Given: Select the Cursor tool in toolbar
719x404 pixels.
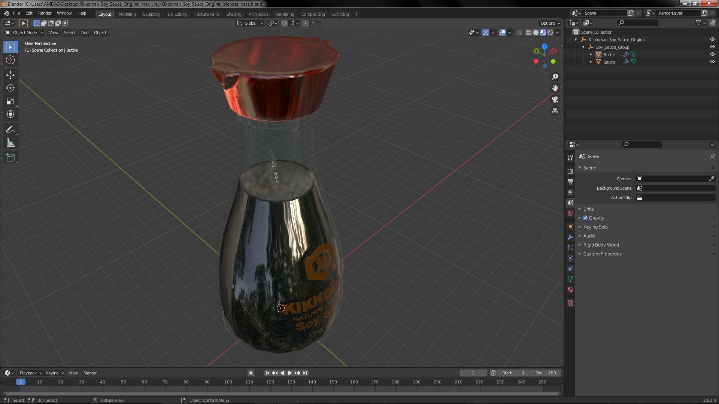Looking at the screenshot, I should 10,60.
